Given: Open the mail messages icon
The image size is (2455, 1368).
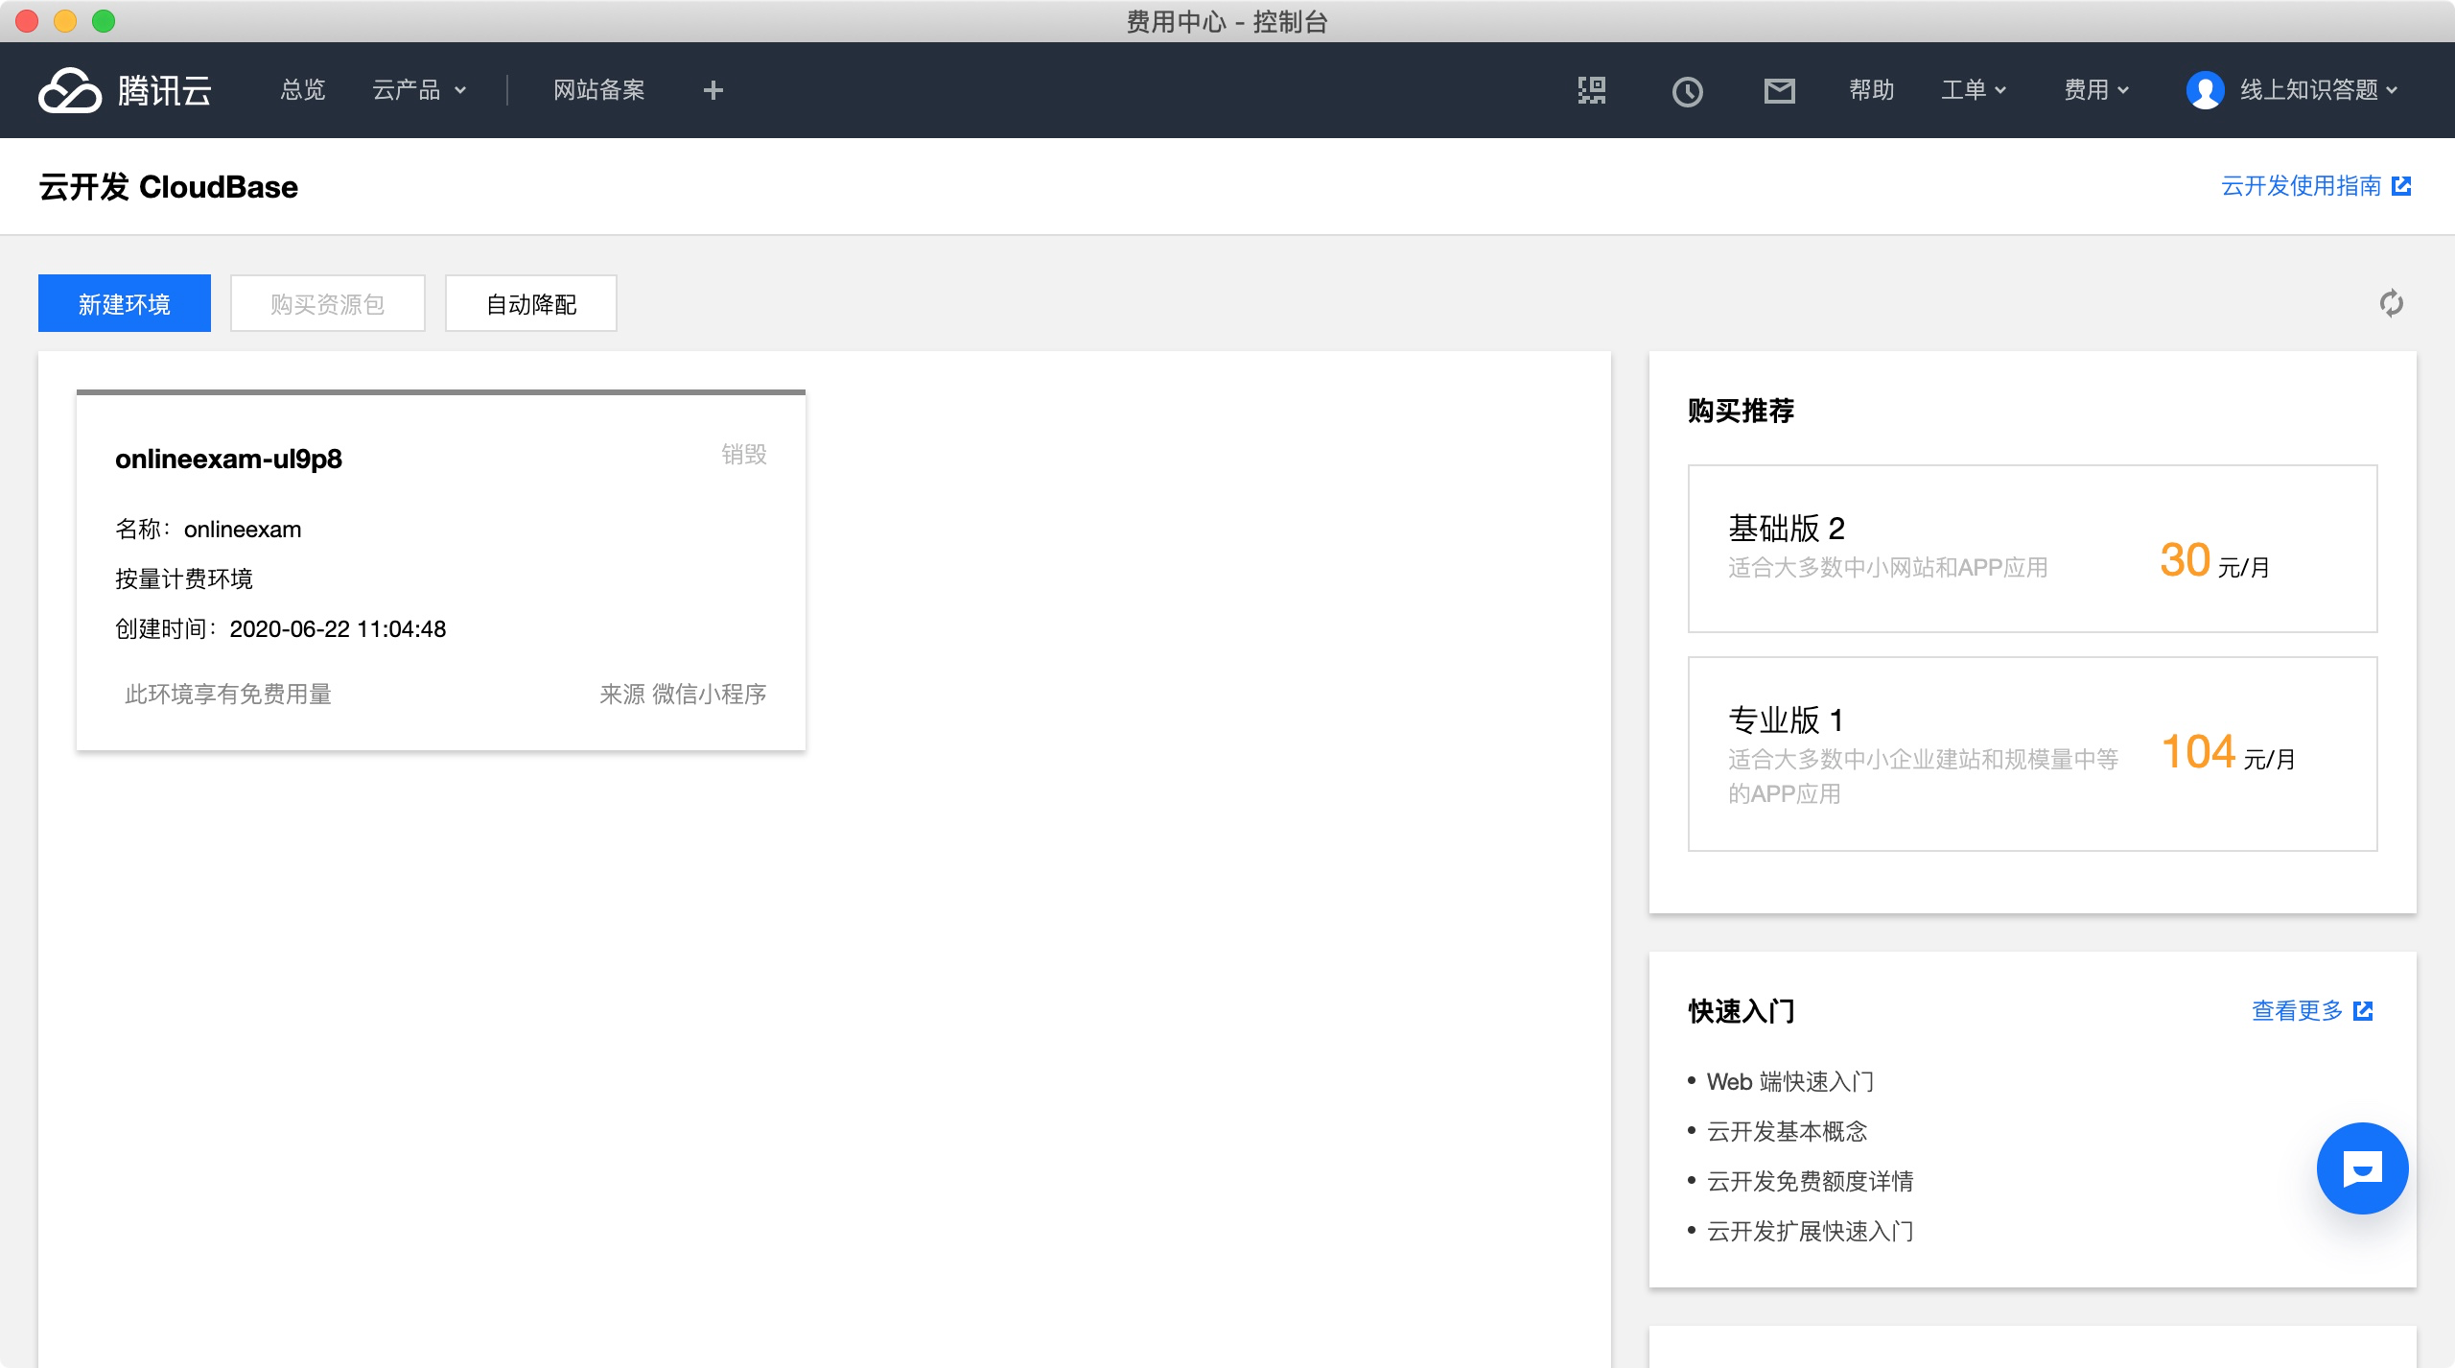Looking at the screenshot, I should [x=1779, y=91].
